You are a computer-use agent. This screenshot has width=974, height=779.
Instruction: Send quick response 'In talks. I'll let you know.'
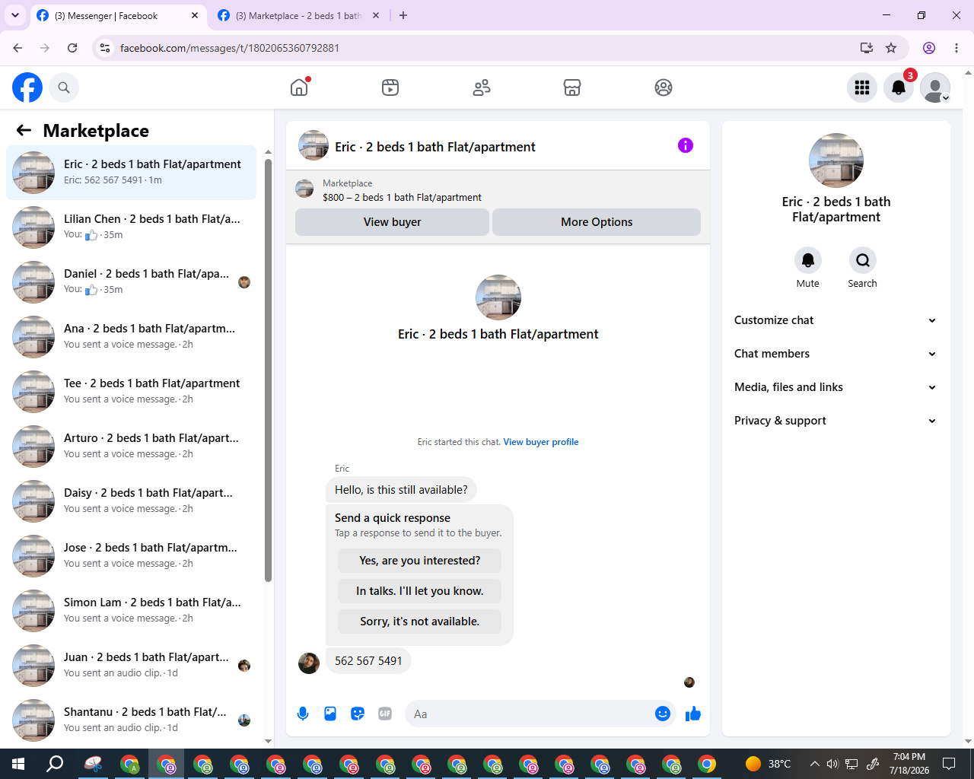point(420,591)
